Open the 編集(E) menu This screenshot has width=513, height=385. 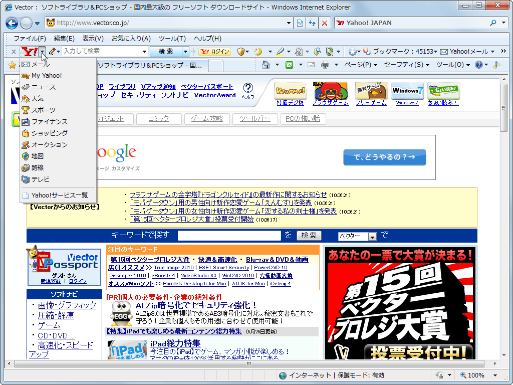64,38
